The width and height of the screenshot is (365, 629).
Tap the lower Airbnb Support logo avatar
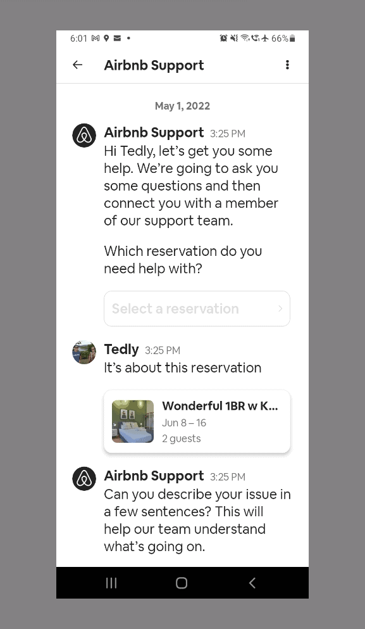click(x=84, y=479)
